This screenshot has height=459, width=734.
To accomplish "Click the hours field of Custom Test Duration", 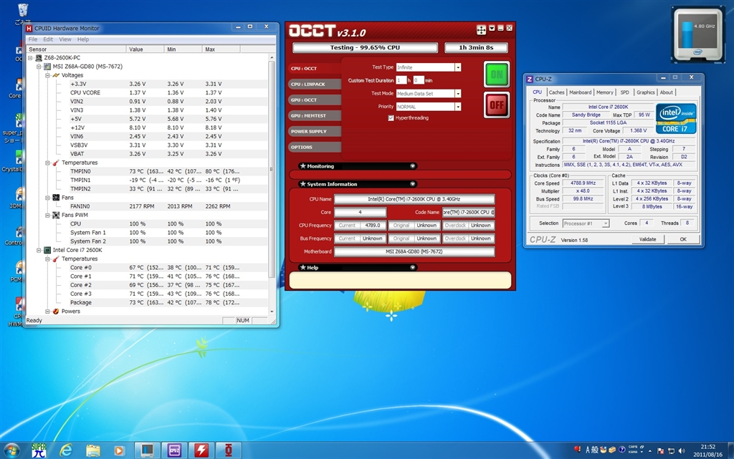I will [x=401, y=80].
